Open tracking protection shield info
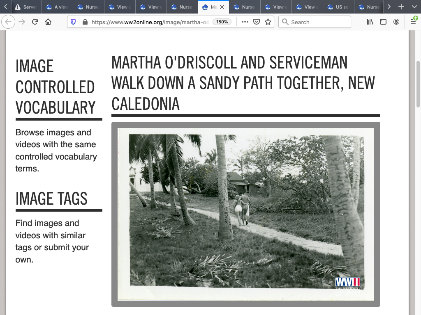This screenshot has width=421, height=315. (74, 22)
